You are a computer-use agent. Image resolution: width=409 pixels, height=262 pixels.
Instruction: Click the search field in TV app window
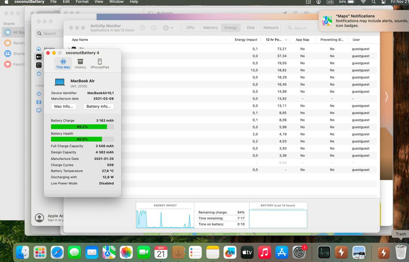click(x=49, y=34)
